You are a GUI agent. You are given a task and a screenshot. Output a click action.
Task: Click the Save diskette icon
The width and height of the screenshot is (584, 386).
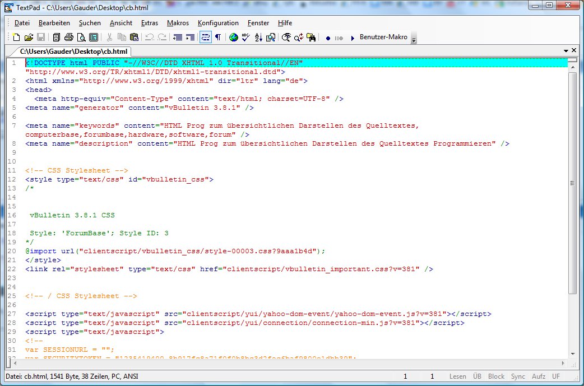pos(41,37)
